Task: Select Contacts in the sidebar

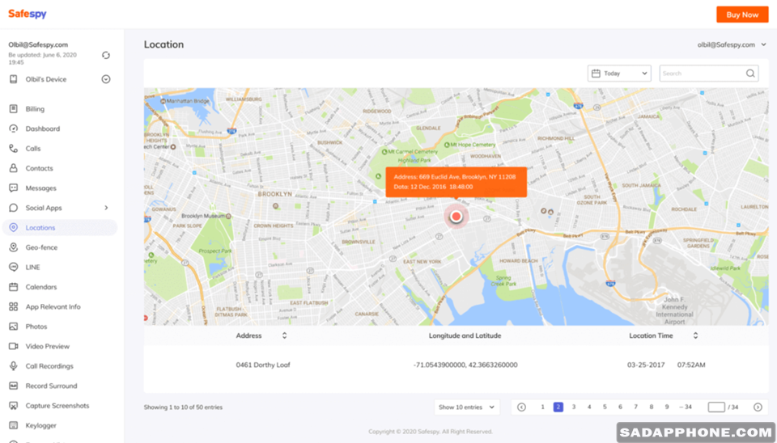Action: pyautogui.click(x=39, y=168)
